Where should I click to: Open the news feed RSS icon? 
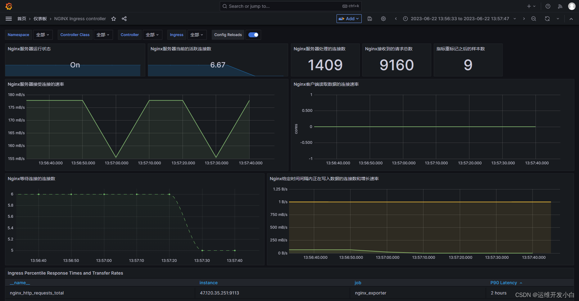pos(560,6)
